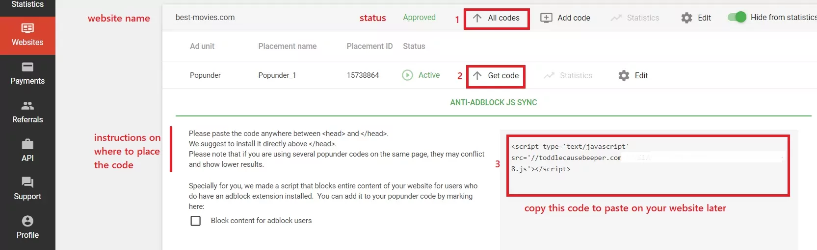Click the Popunder_1 placement name
Screen dimensions: 817x250
277,75
